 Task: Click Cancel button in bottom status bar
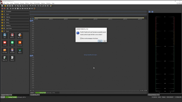[2, 97]
